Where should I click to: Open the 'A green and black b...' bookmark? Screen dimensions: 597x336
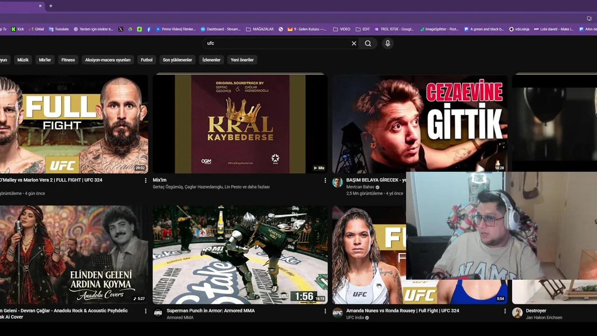click(x=484, y=29)
